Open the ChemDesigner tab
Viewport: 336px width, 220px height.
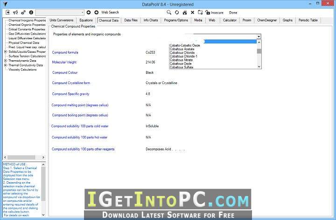pyautogui.click(x=267, y=20)
